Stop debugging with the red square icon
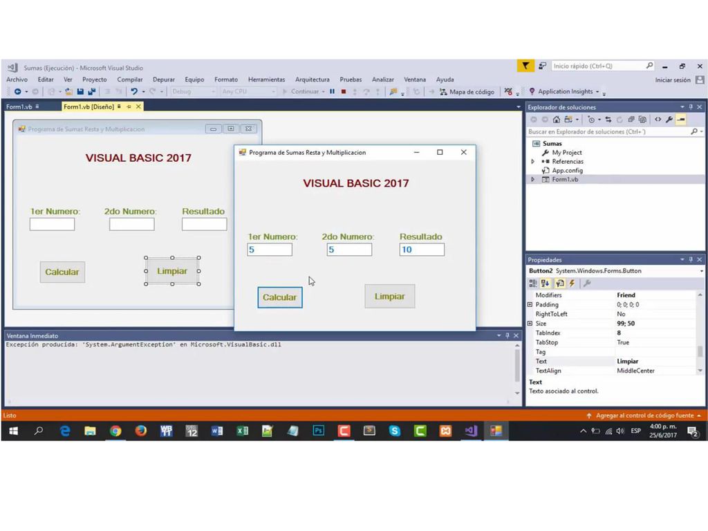The height and width of the screenshot is (531, 708). 344,92
